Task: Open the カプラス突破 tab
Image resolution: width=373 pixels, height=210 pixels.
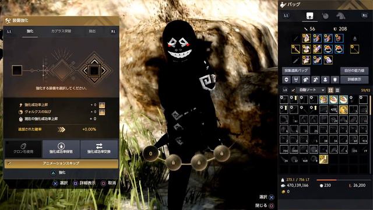Action: (61, 31)
